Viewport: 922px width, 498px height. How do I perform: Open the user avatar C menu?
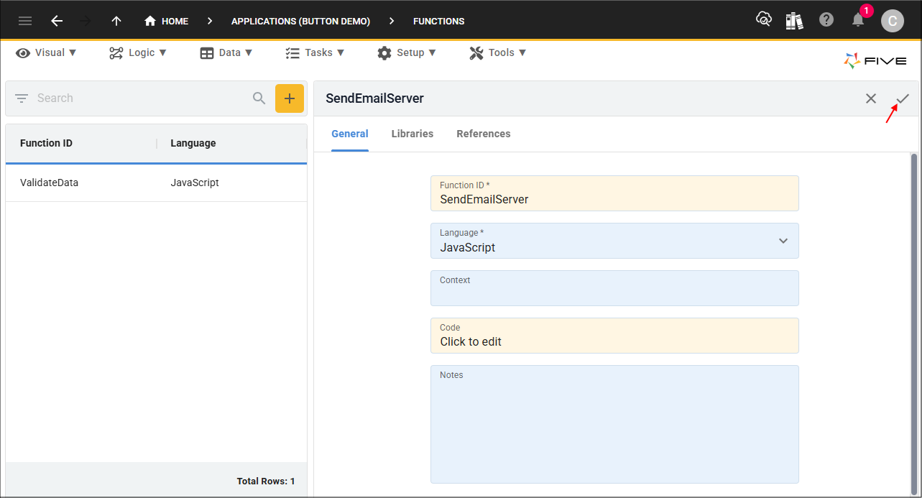point(893,21)
